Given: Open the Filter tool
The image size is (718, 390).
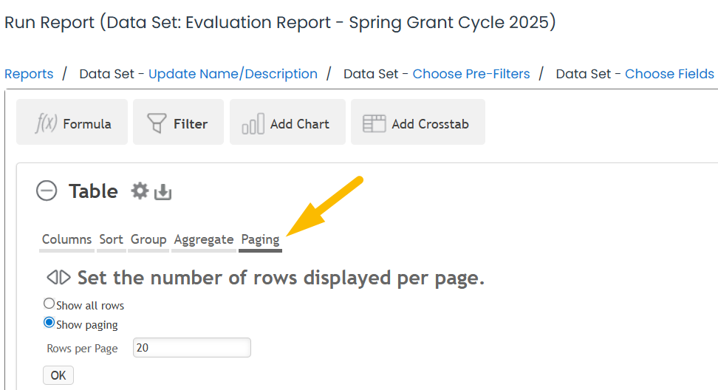Looking at the screenshot, I should [x=178, y=122].
